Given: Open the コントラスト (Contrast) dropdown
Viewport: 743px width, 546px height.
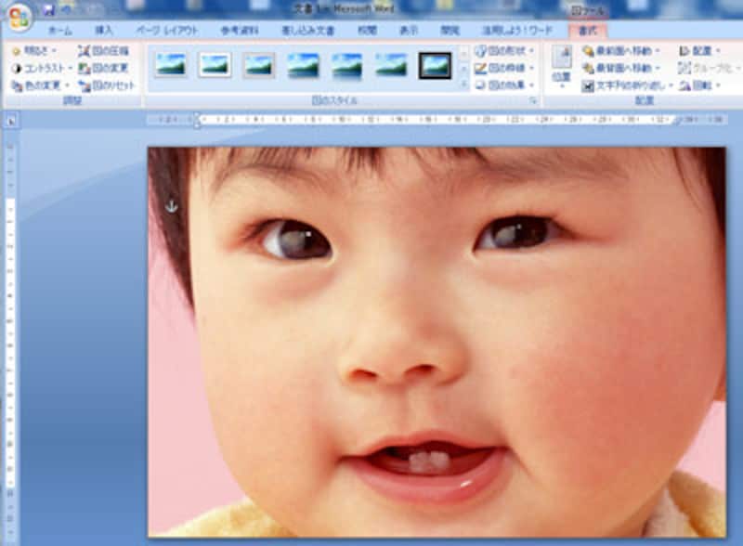Looking at the screenshot, I should pyautogui.click(x=42, y=68).
